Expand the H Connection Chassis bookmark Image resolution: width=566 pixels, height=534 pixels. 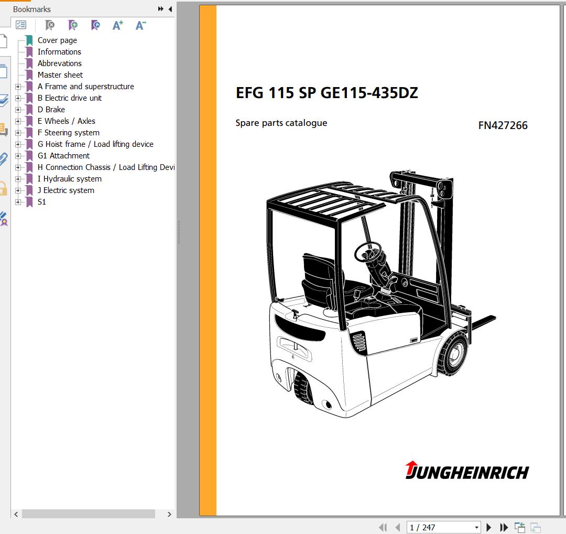point(18,168)
